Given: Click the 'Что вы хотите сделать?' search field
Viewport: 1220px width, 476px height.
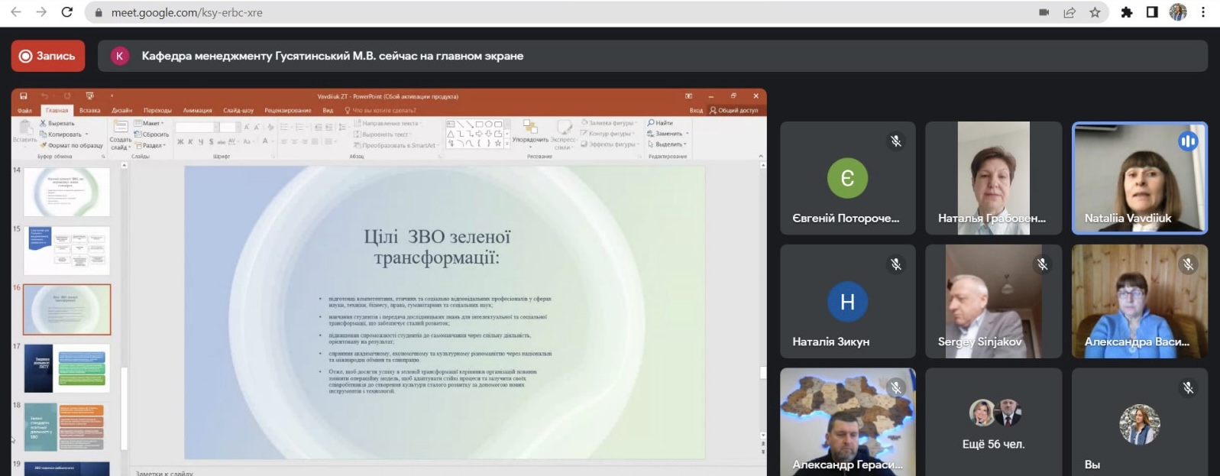Looking at the screenshot, I should tap(380, 110).
